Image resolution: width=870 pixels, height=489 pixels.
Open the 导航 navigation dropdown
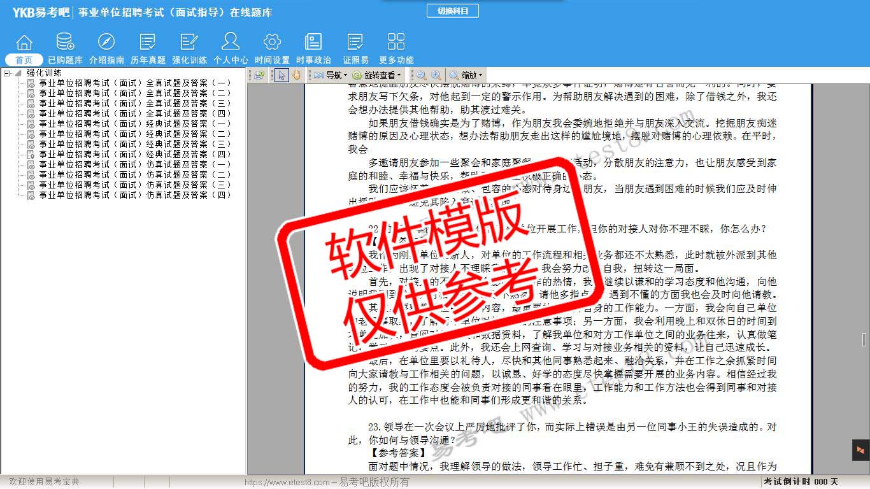(x=331, y=75)
